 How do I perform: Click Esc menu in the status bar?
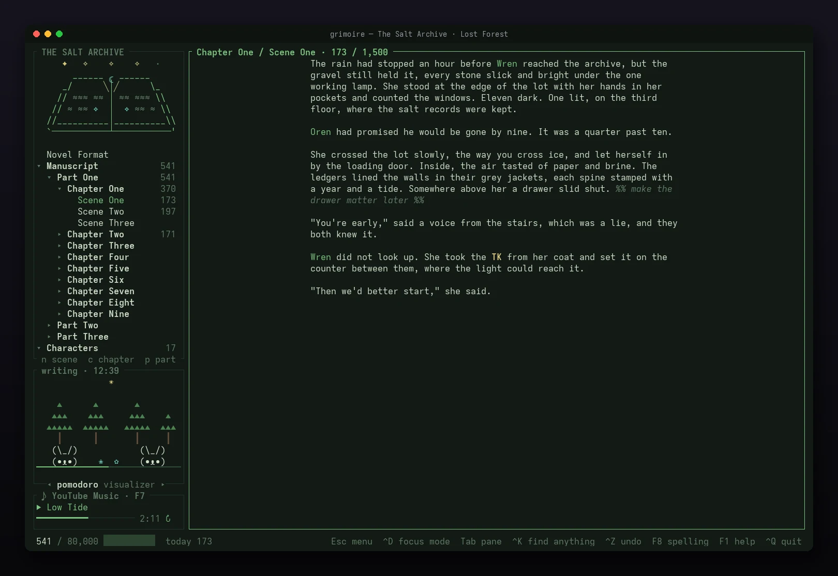[x=352, y=541]
